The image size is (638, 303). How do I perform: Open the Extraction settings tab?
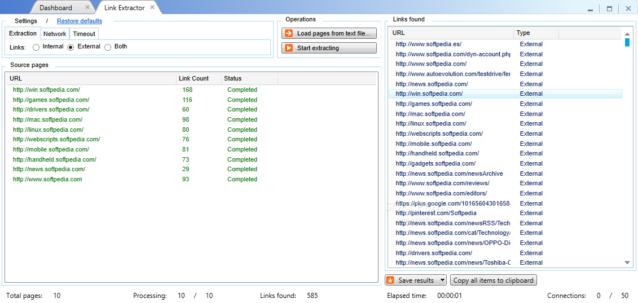(x=23, y=33)
